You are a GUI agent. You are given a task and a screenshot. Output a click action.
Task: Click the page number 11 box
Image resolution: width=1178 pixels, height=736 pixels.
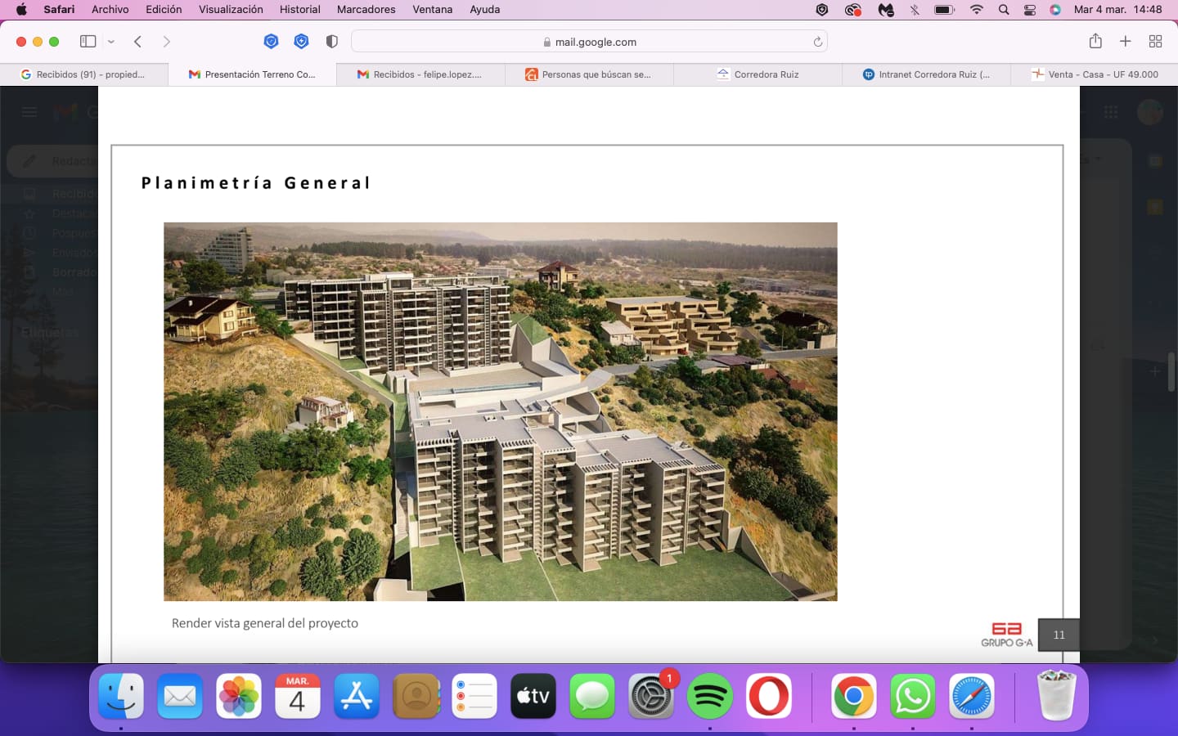tap(1059, 635)
